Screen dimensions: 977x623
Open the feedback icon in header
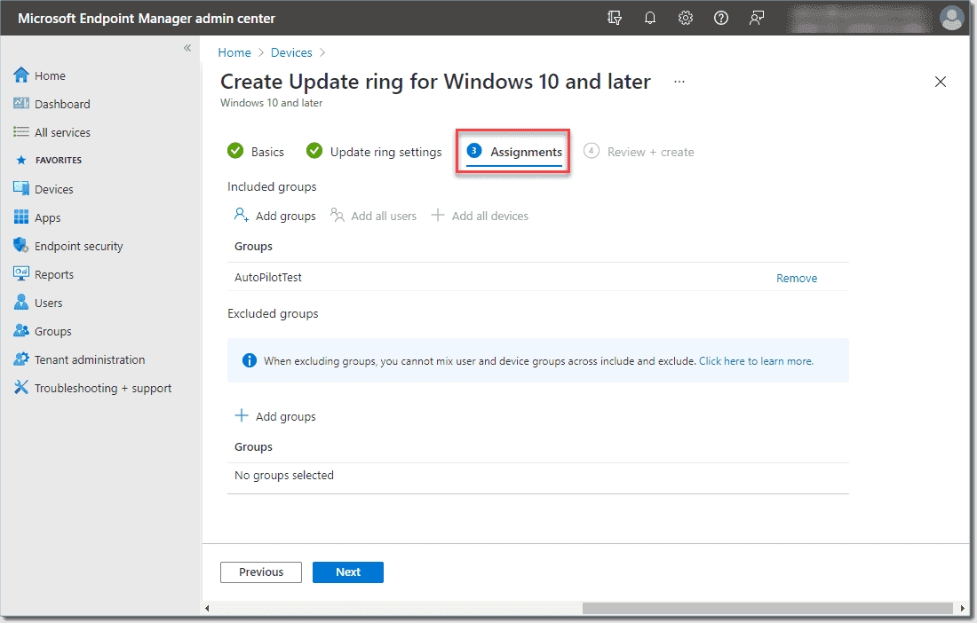coord(757,18)
